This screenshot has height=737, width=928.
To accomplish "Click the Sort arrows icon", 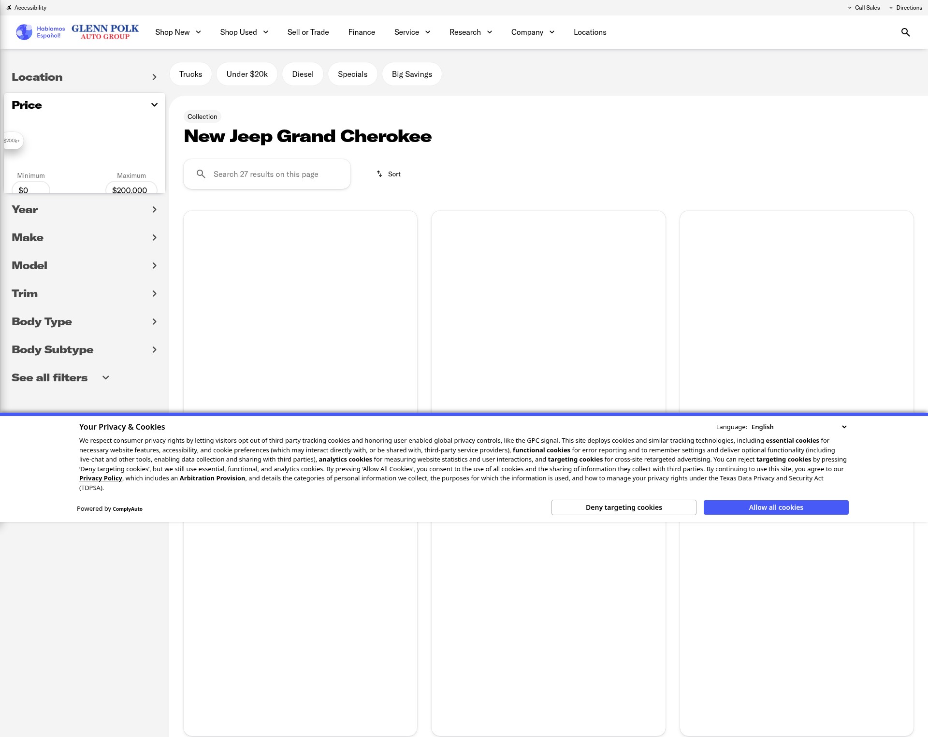I will pyautogui.click(x=379, y=174).
